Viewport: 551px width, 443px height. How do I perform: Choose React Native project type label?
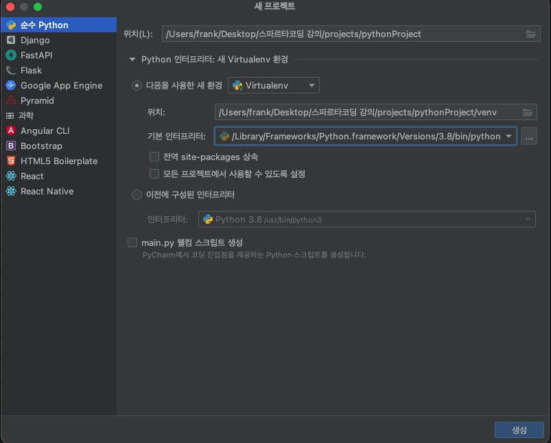tap(47, 191)
